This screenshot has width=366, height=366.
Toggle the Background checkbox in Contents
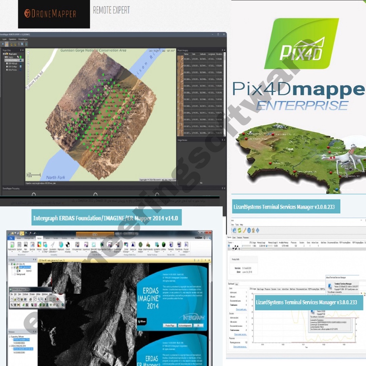tap(15, 274)
